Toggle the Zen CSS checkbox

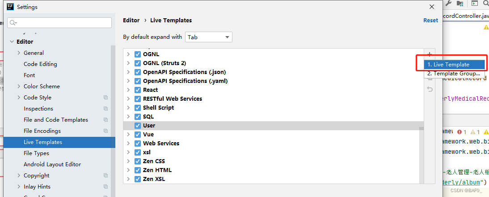[138, 161]
